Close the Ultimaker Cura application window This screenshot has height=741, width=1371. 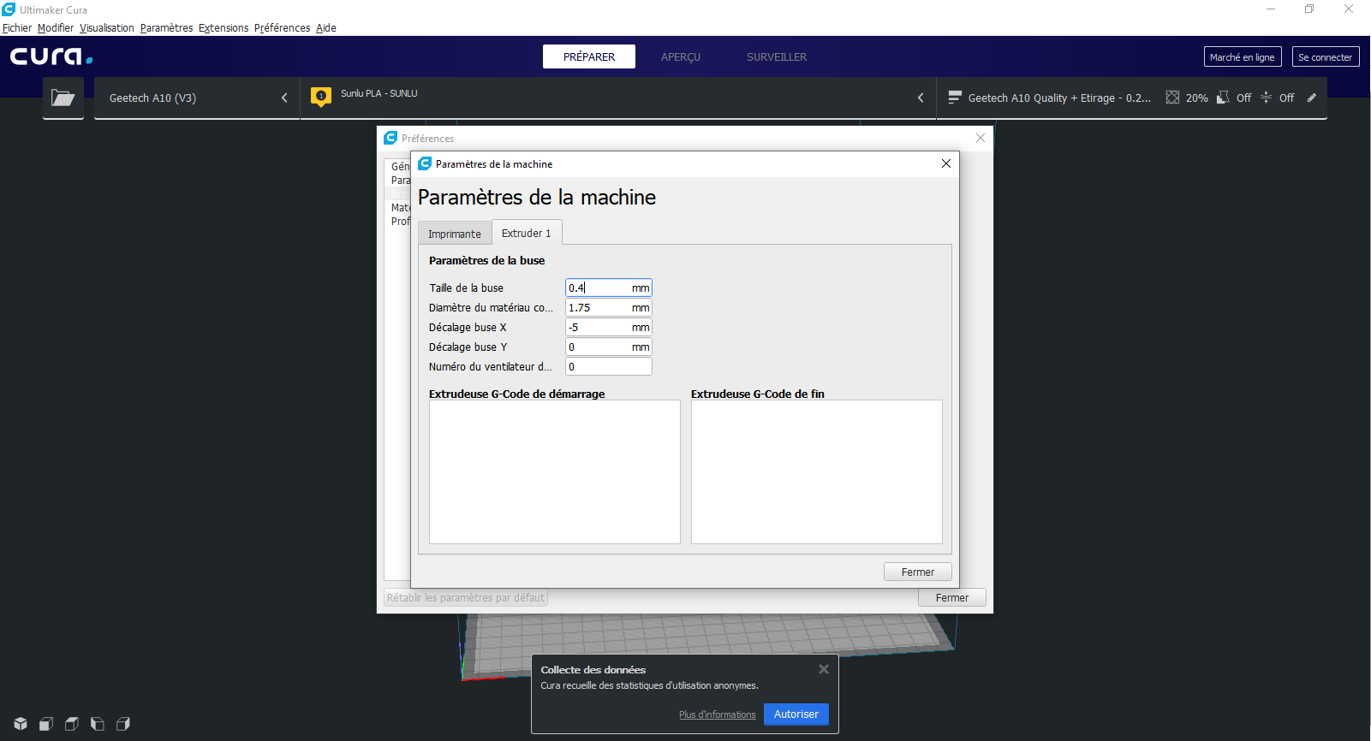click(1349, 9)
